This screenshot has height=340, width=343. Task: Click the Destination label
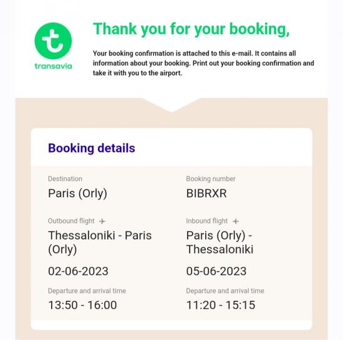click(65, 179)
